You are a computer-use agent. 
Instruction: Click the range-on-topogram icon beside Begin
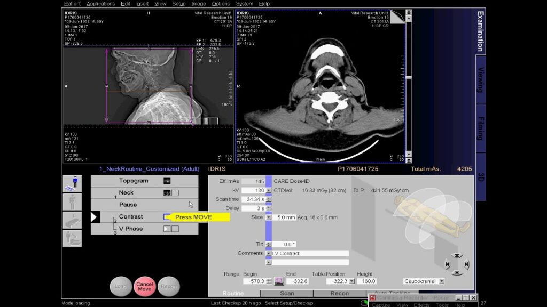pyautogui.click(x=279, y=281)
